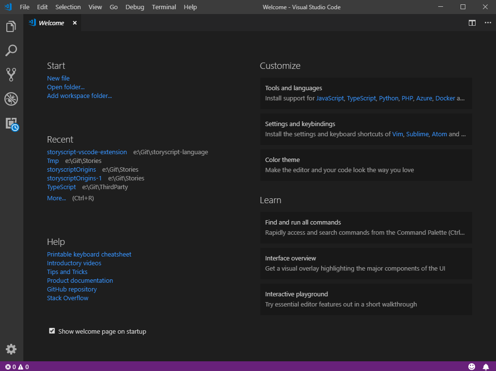
Task: Click the split editor icon
Action: coord(472,23)
